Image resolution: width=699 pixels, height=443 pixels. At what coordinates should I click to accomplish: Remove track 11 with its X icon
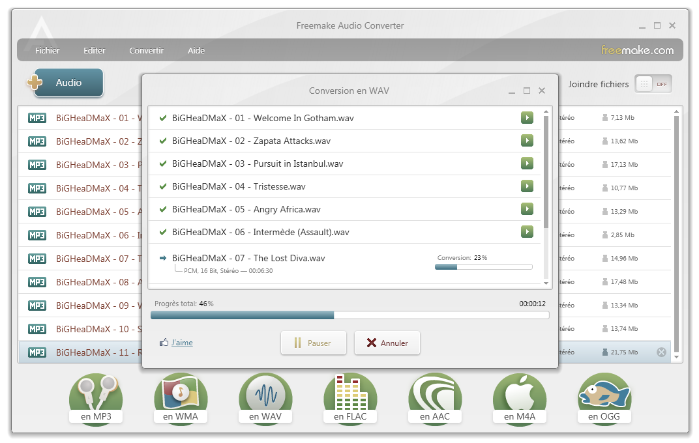click(661, 352)
